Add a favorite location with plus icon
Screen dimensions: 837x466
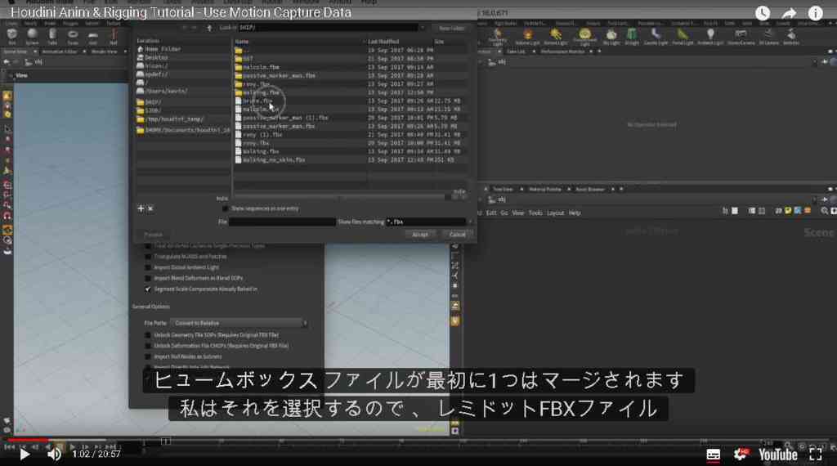coord(141,208)
